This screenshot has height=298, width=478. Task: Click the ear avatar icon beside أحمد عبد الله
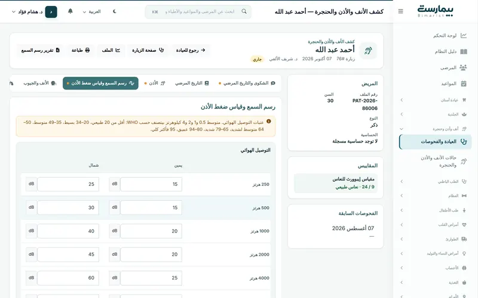pyautogui.click(x=368, y=51)
